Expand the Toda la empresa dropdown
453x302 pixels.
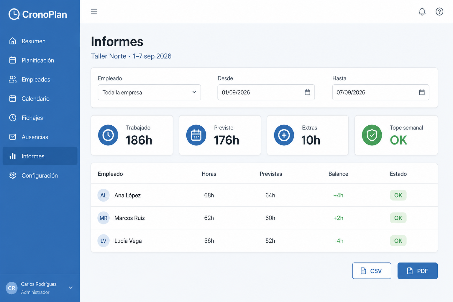click(x=149, y=92)
